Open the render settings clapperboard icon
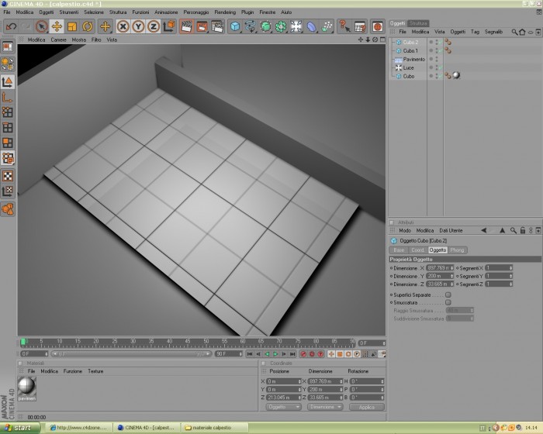Screen dimensions: 543x434 click(217, 26)
